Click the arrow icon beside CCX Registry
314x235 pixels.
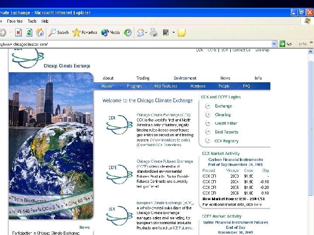[x=208, y=141]
